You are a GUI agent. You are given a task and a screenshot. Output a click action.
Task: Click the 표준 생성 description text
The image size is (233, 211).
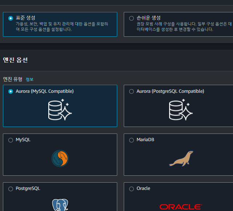(62, 27)
